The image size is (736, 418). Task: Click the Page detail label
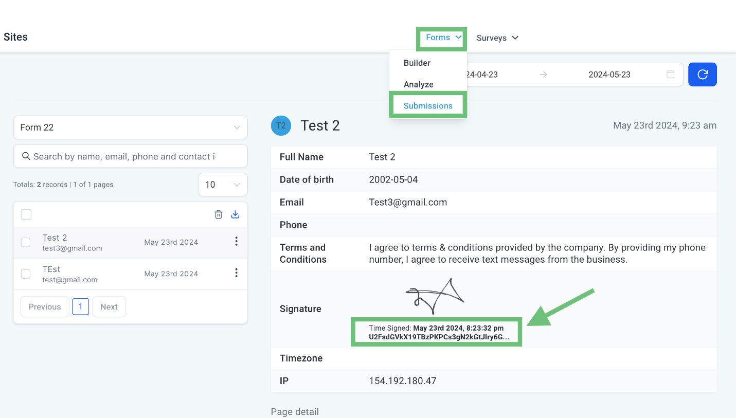[295, 412]
